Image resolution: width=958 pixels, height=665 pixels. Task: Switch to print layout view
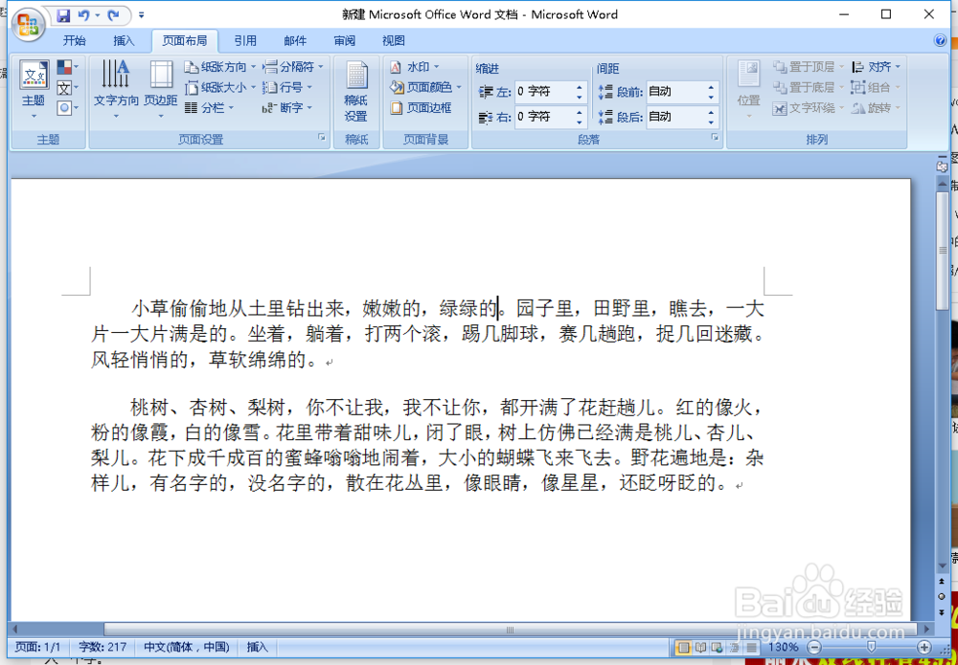(684, 648)
